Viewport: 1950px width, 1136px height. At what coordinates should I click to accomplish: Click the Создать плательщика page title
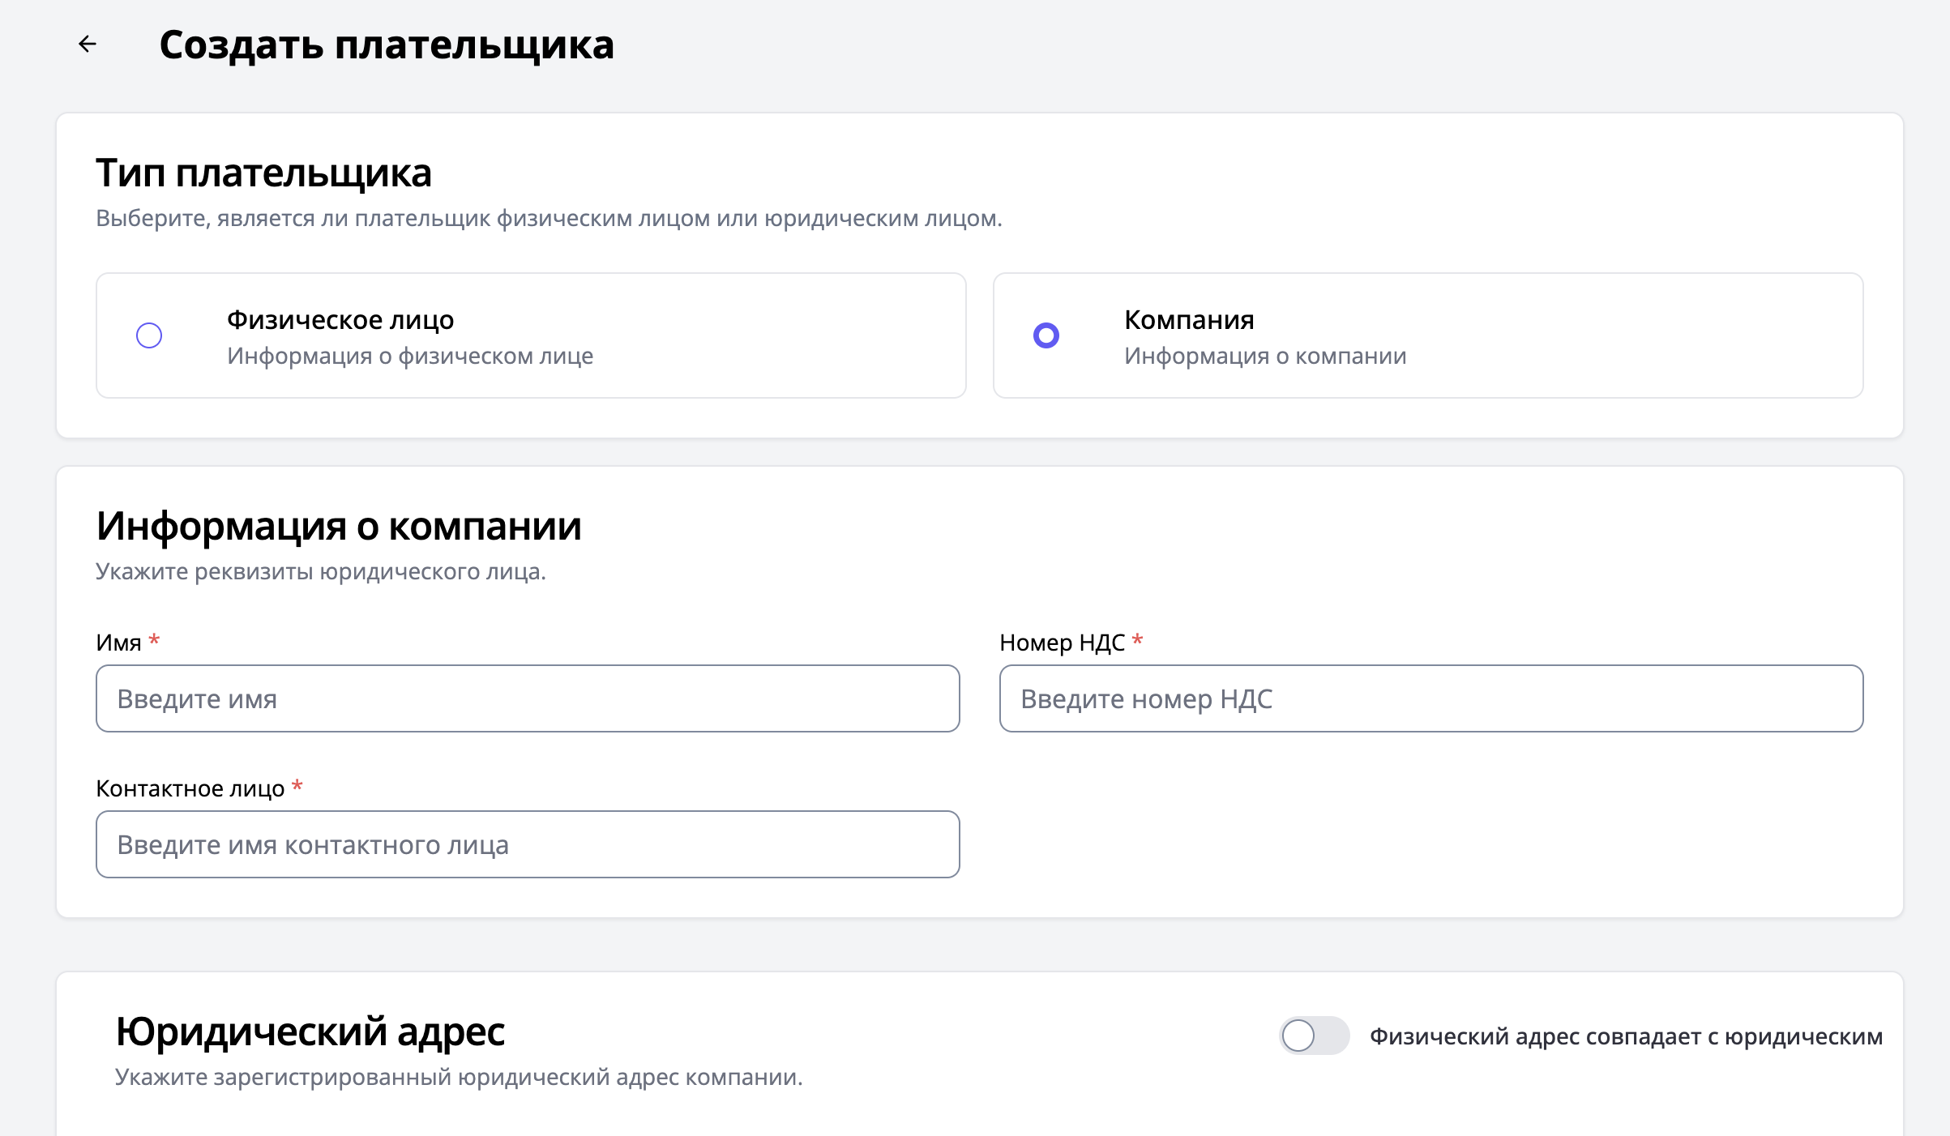(387, 45)
